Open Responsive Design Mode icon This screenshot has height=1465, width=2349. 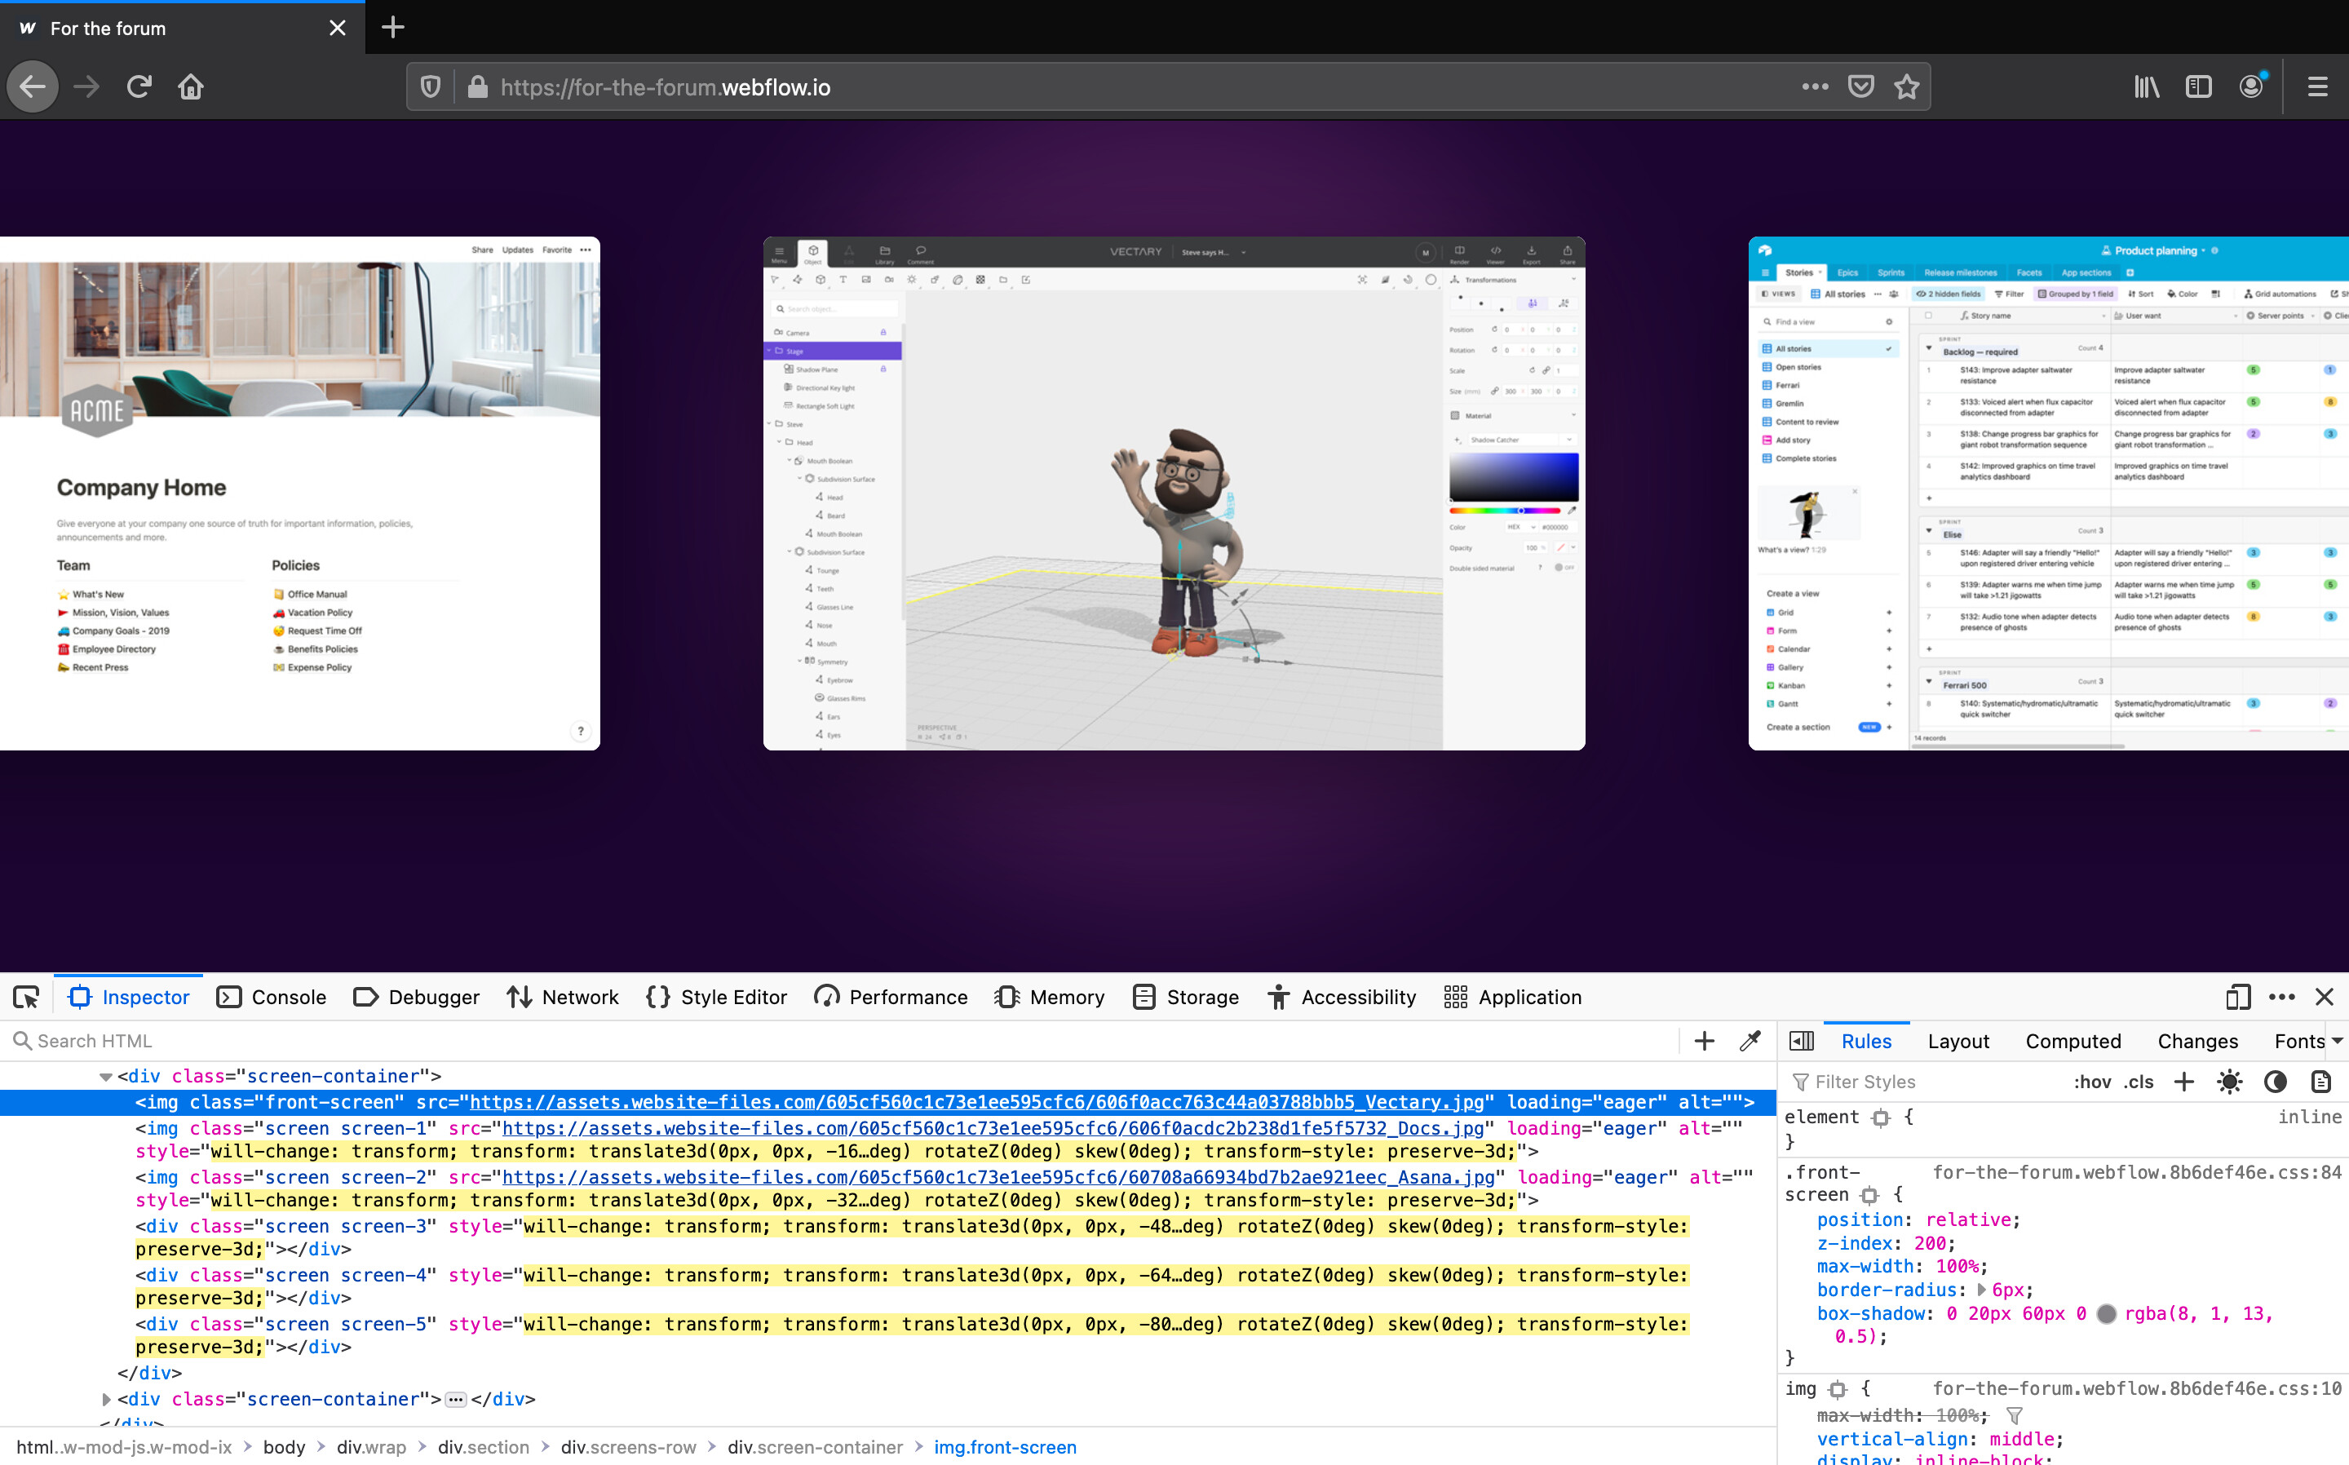click(2237, 997)
